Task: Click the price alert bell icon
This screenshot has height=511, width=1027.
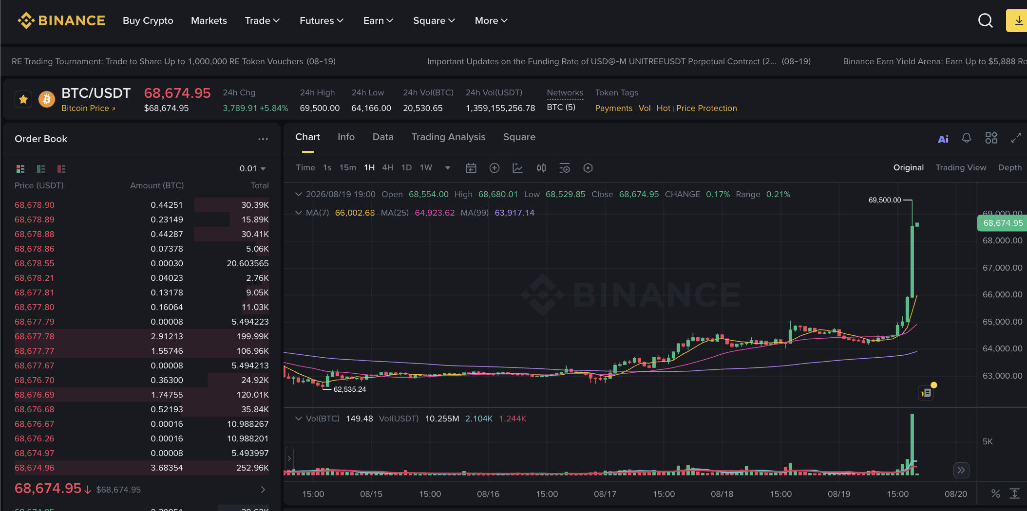Action: point(967,138)
